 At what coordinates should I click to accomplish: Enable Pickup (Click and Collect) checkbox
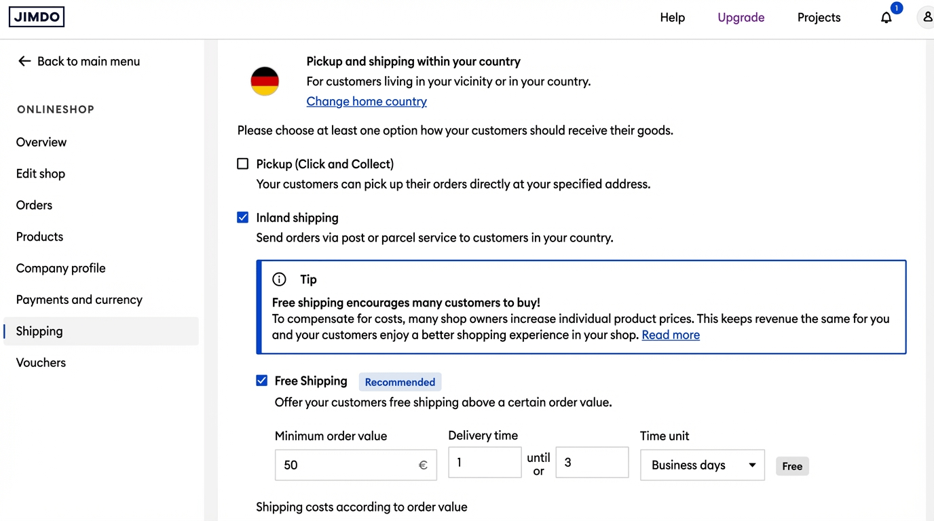tap(243, 164)
